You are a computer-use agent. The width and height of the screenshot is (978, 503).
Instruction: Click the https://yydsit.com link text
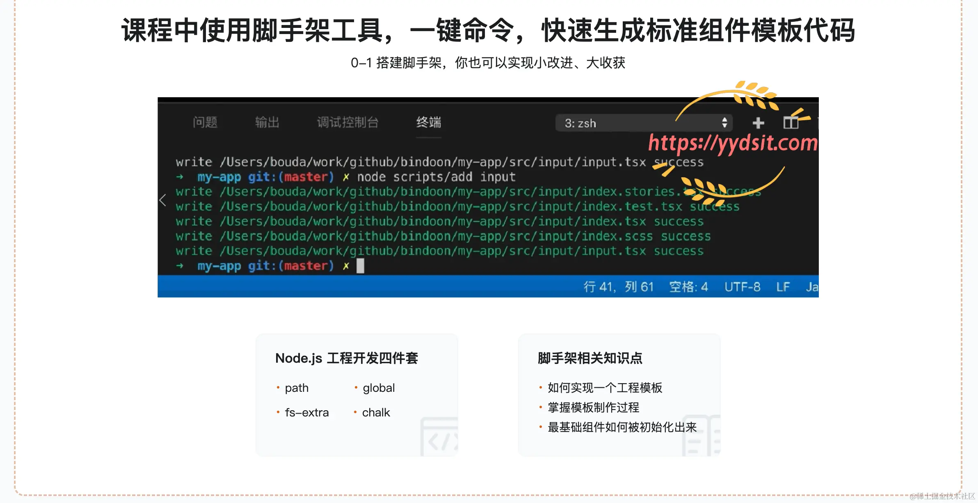(733, 143)
